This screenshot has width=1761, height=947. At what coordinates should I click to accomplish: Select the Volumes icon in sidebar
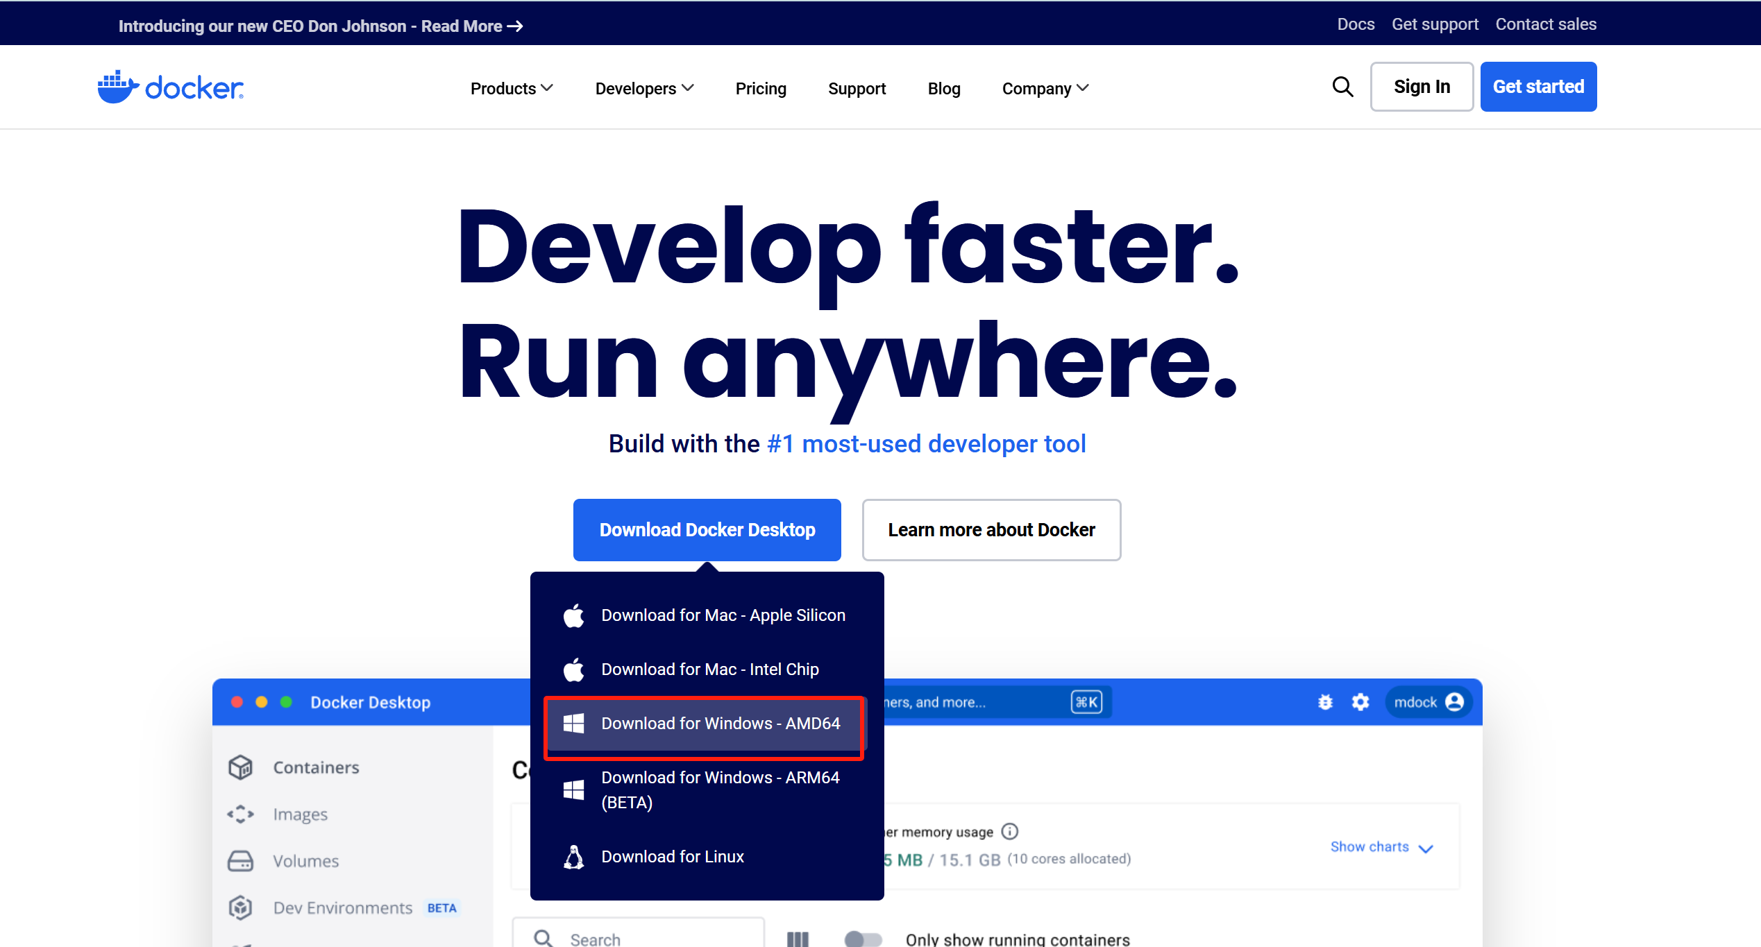[240, 861]
